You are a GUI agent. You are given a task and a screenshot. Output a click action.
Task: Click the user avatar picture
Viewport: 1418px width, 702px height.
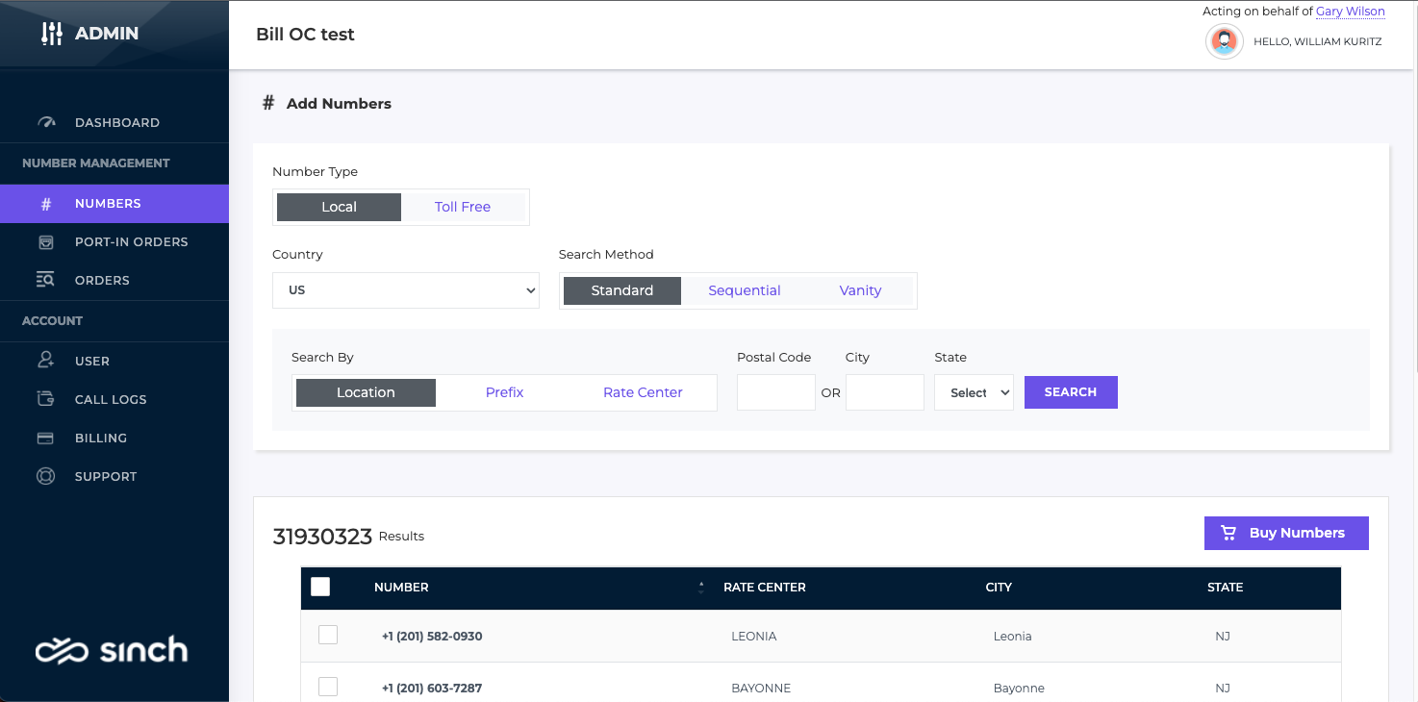pos(1224,41)
